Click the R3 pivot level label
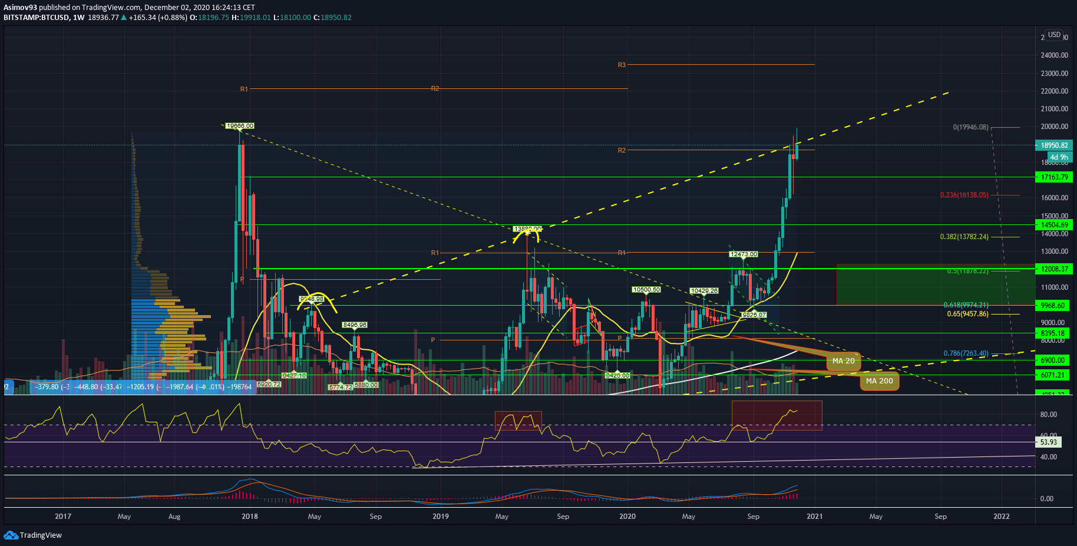The height and width of the screenshot is (546, 1077). point(622,65)
